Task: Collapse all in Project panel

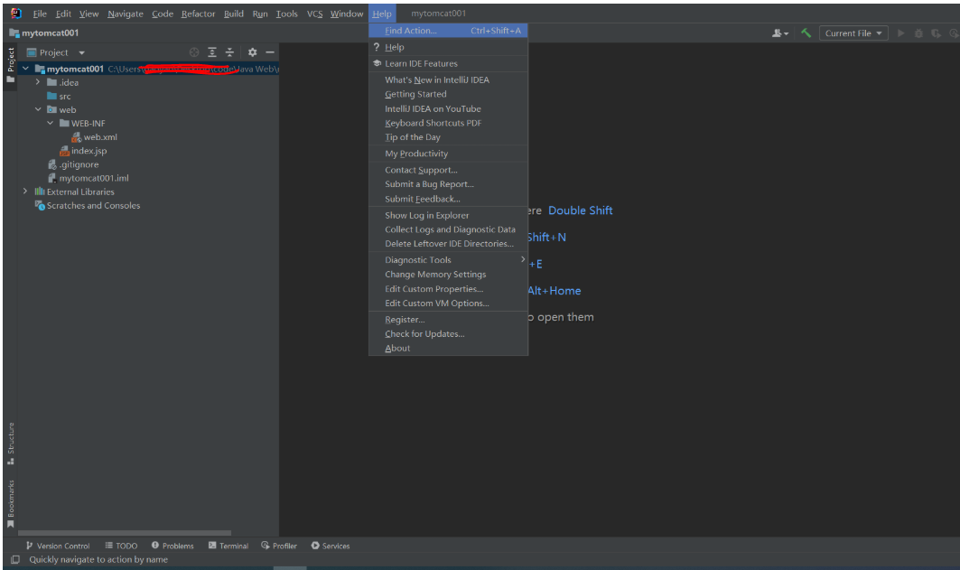Action: point(229,52)
